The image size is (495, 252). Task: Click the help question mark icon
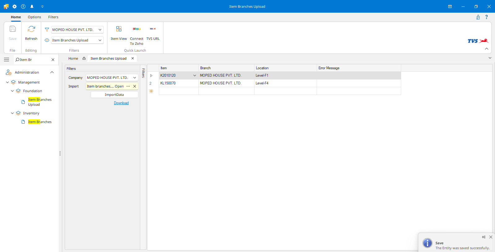[486, 17]
